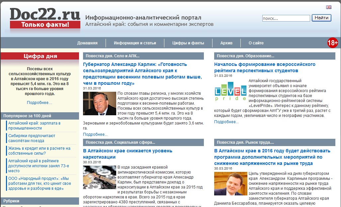Go to Информация и статьи menu
This screenshot has height=207, width=341.
pyautogui.click(x=135, y=43)
